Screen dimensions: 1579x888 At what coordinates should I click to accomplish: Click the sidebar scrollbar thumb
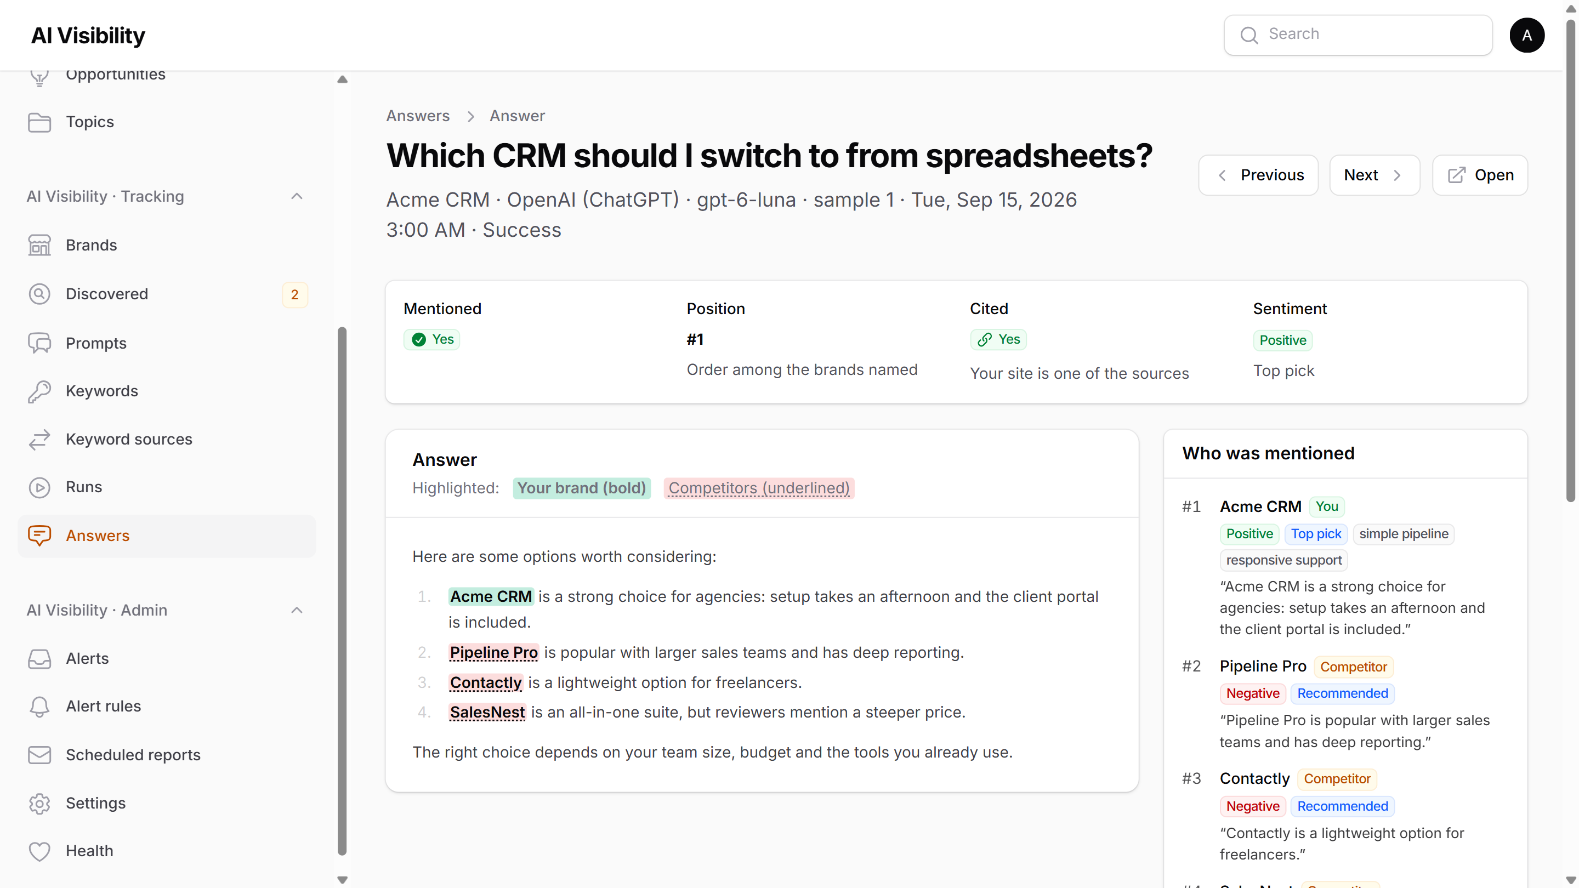[x=342, y=591]
